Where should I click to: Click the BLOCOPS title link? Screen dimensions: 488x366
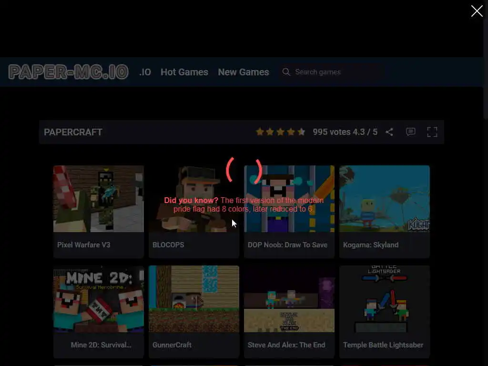click(168, 244)
